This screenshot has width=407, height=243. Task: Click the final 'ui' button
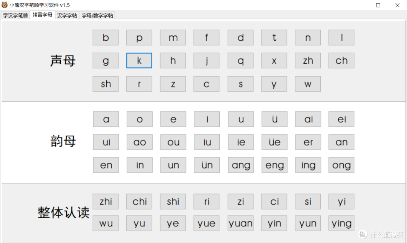click(x=106, y=142)
